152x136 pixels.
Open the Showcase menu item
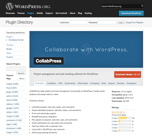tap(10, 13)
